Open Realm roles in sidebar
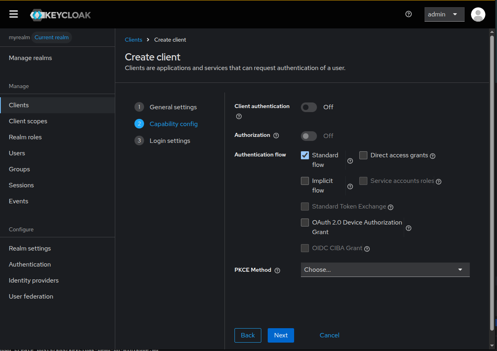 (58, 137)
